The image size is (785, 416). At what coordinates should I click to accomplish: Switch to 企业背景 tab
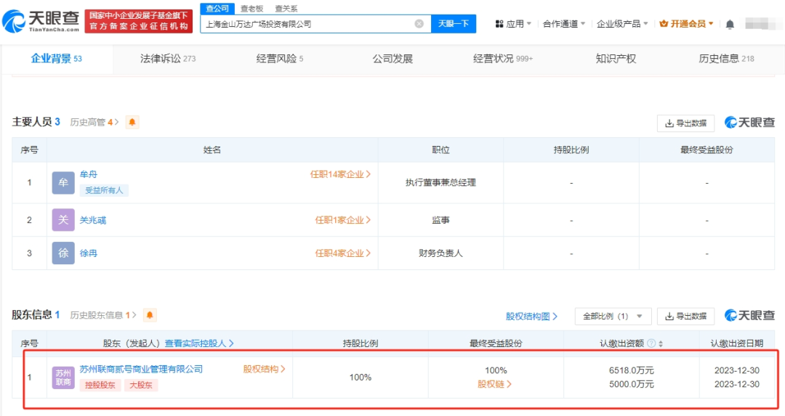click(56, 59)
